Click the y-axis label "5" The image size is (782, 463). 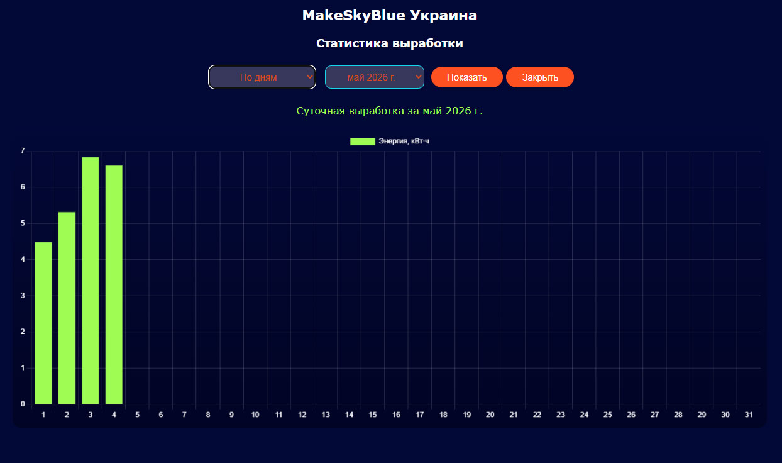[x=22, y=223]
